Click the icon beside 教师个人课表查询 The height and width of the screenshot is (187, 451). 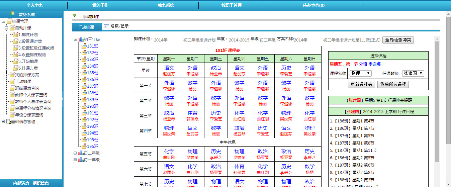[12, 95]
